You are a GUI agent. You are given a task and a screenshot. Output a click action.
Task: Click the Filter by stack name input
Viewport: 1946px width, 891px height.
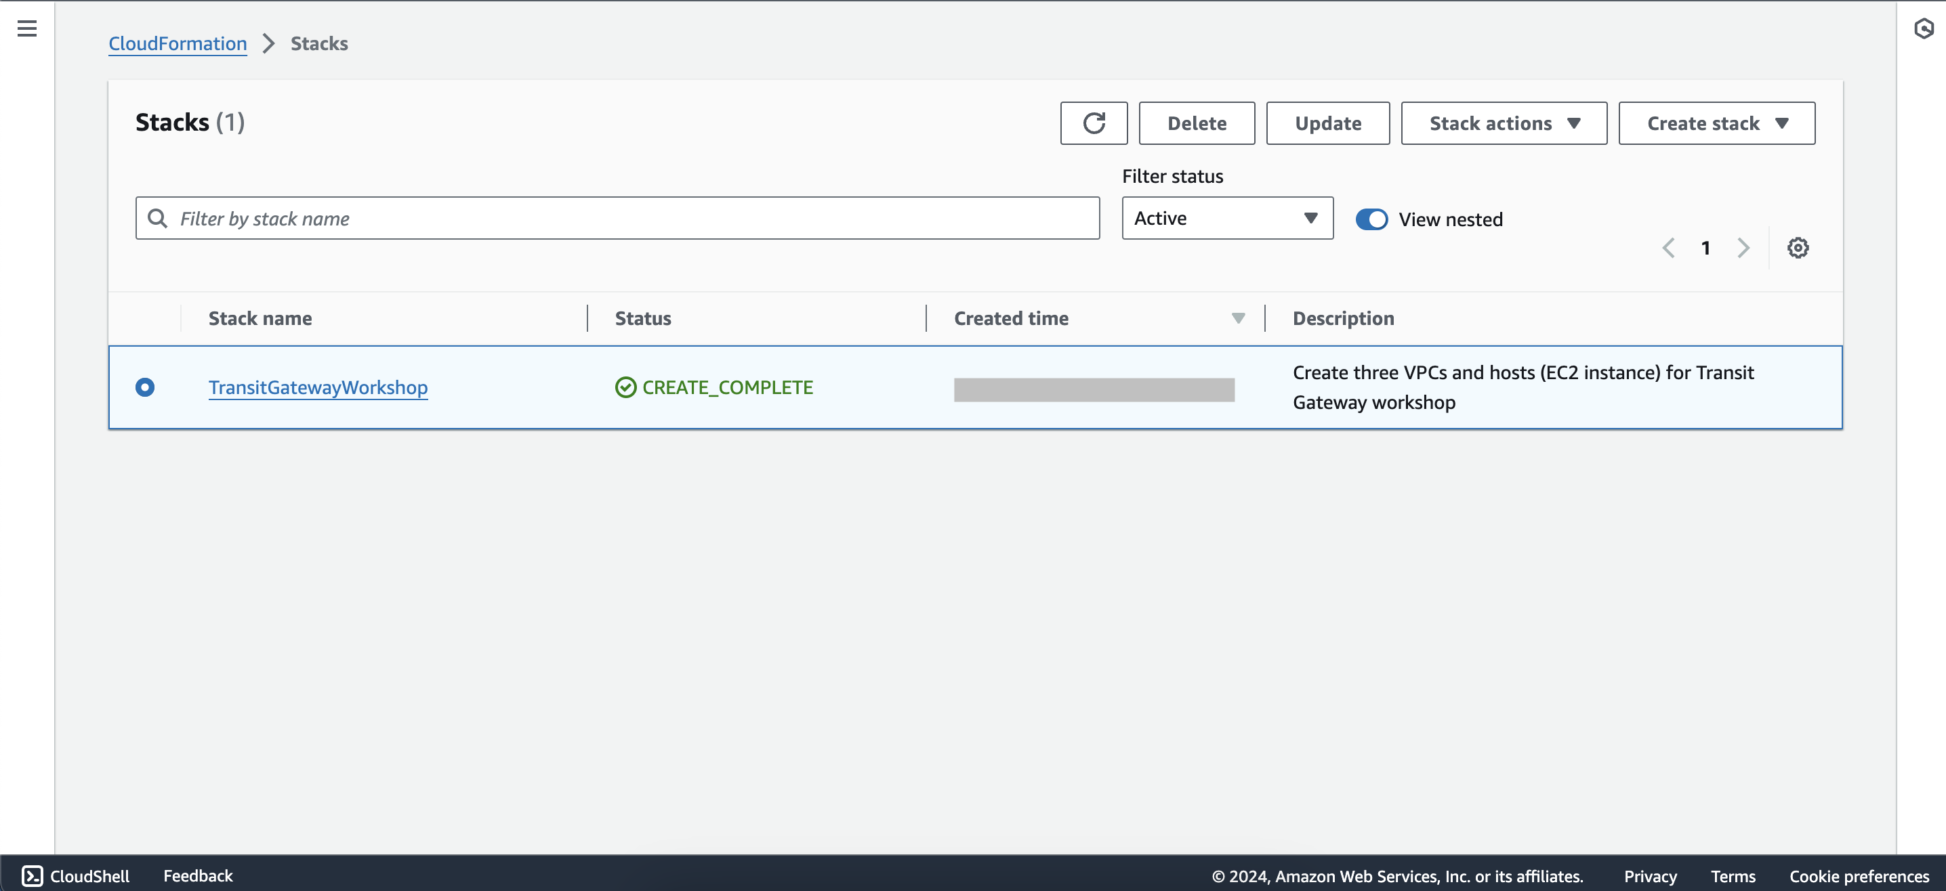click(x=617, y=219)
